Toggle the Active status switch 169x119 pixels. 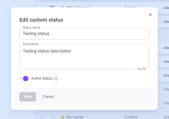(24, 78)
